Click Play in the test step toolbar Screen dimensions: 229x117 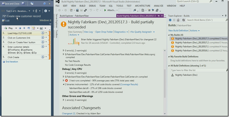pos(9,28)
